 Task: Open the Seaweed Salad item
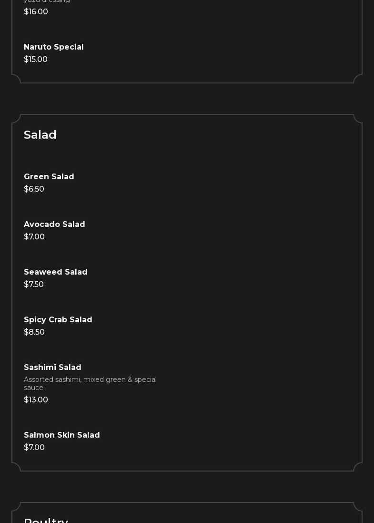[56, 272]
